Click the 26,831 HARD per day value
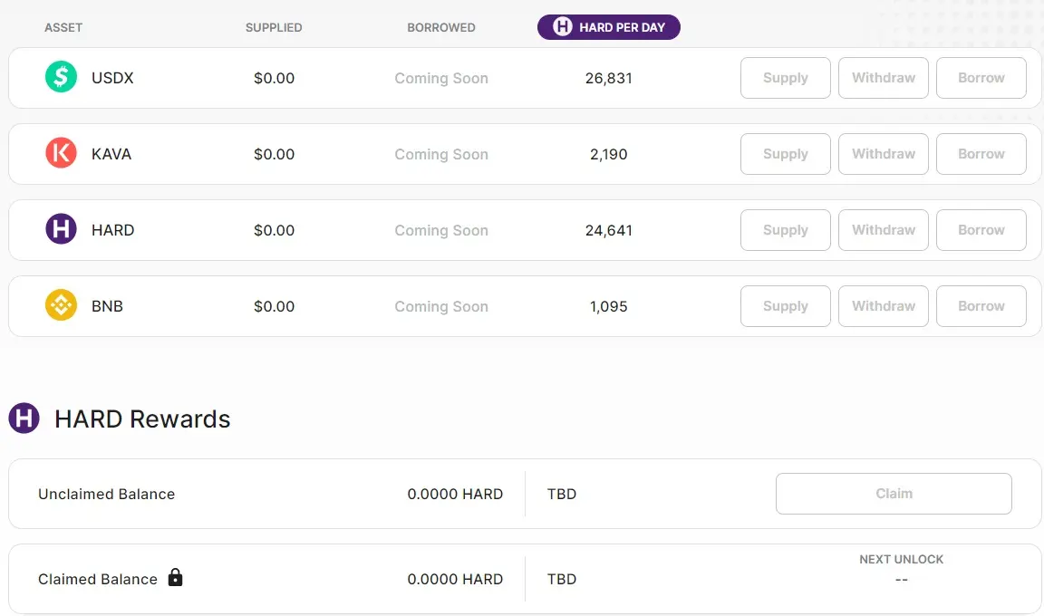Viewport: 1044px width, 616px height. 609,78
